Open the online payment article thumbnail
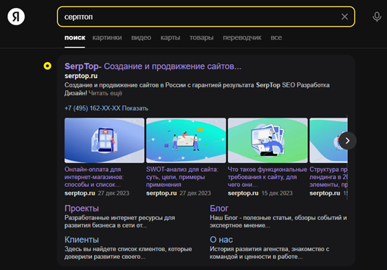Viewport: 387px width, 270px height. pyautogui.click(x=104, y=141)
